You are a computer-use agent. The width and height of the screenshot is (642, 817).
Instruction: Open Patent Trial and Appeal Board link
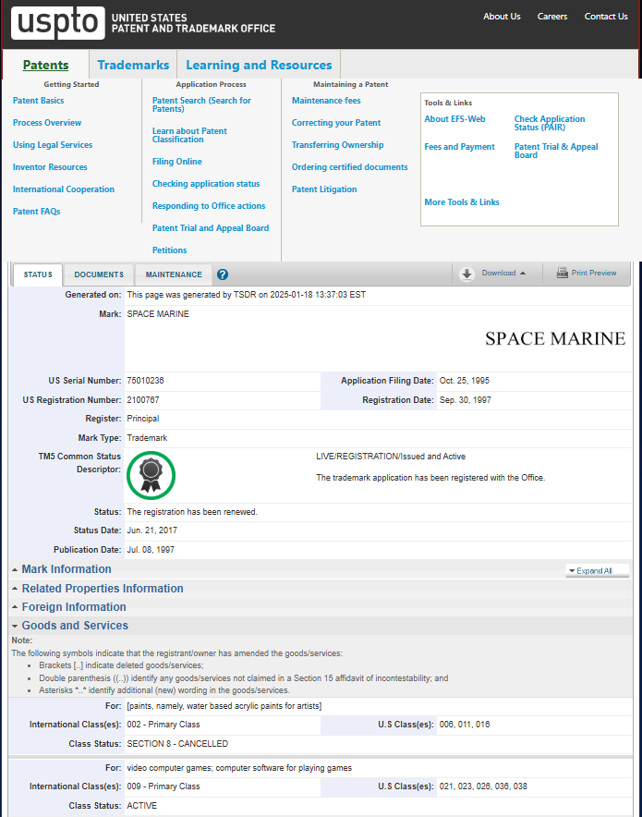[x=211, y=227]
